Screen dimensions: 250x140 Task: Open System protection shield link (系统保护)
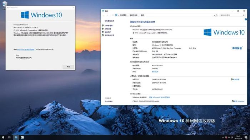coord(107,32)
